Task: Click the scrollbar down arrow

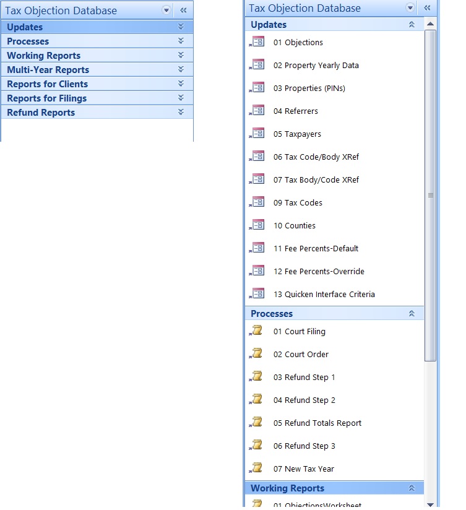Action: 430,504
